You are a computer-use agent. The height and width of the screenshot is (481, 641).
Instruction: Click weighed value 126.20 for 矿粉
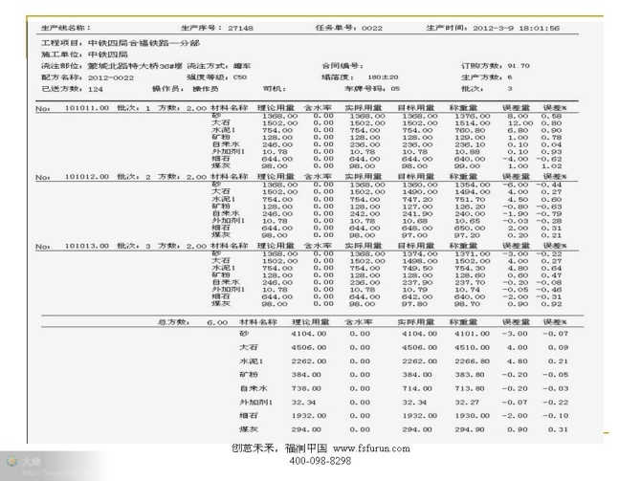tap(470, 207)
